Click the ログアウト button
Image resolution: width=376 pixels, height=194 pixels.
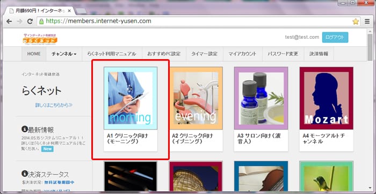pos(335,38)
